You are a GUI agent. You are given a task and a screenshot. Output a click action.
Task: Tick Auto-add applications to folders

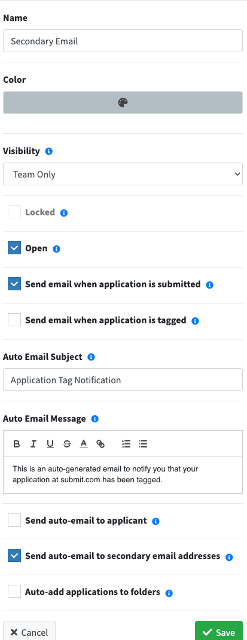pyautogui.click(x=14, y=591)
